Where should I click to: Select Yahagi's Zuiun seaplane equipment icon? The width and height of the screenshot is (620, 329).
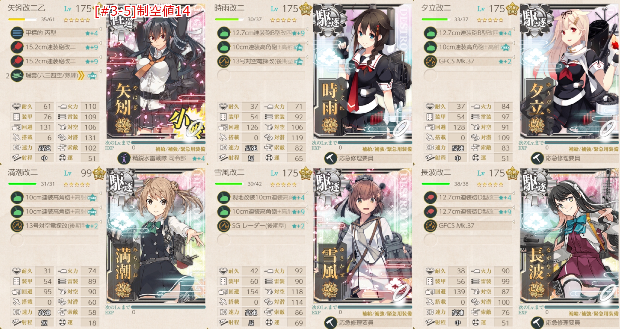pos(17,76)
